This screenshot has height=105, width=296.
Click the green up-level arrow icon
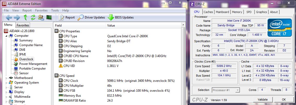tap(25, 17)
